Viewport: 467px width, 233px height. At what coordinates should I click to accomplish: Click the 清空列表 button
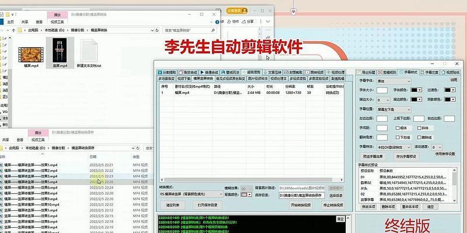click(x=173, y=205)
